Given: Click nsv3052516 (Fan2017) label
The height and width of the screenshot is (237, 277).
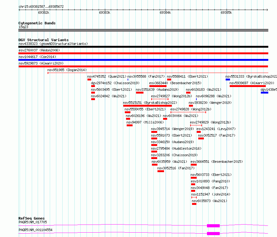Looking at the screenshot, I should click(x=176, y=168).
